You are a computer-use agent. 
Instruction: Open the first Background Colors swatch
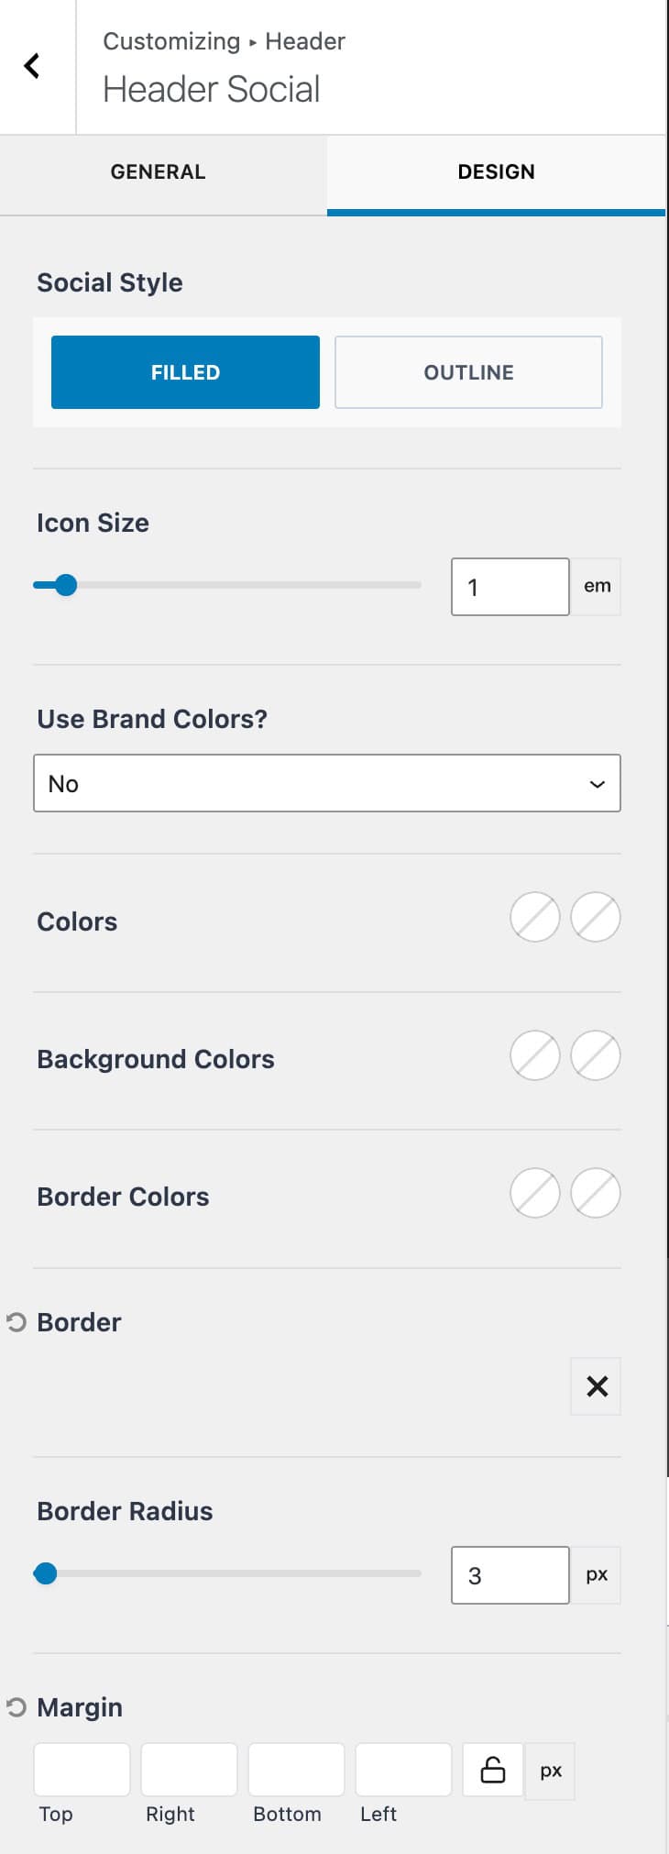534,1055
